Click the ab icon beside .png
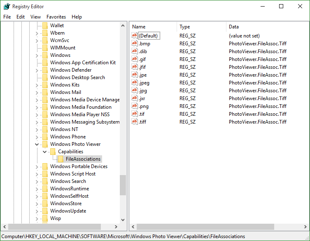The height and width of the screenshot is (241, 310). (135, 106)
